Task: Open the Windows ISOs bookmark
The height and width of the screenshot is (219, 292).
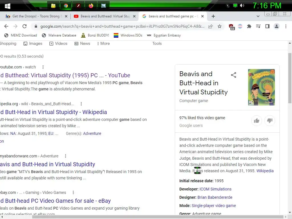Action: (x=128, y=35)
